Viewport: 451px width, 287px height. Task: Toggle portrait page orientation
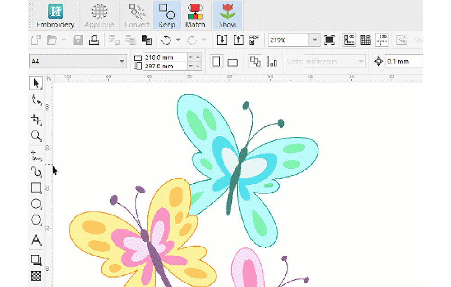pos(216,61)
